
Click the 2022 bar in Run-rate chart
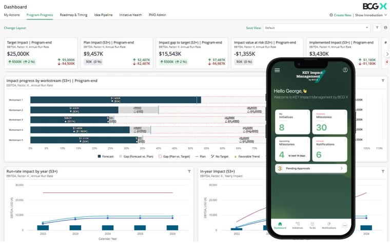pyautogui.click(x=43, y=228)
